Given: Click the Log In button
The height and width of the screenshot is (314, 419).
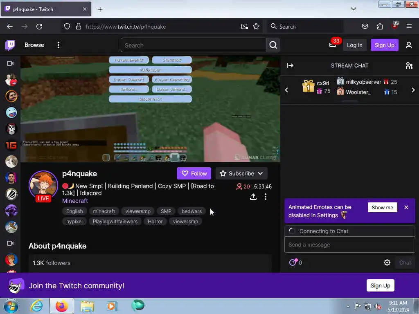Looking at the screenshot, I should pos(354,45).
